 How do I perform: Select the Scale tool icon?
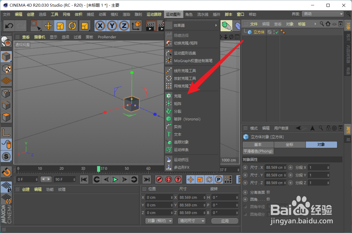coord(60,26)
